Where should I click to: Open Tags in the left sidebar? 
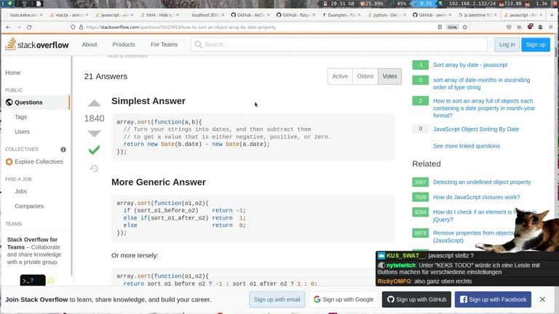(x=21, y=117)
